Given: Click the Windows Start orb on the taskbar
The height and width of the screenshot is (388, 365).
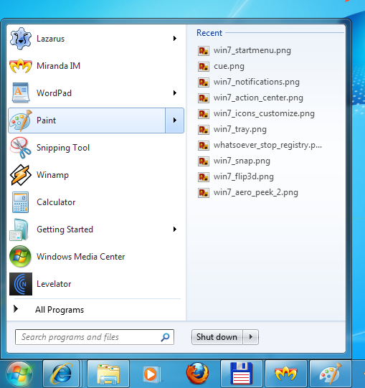Looking at the screenshot, I should 19,374.
